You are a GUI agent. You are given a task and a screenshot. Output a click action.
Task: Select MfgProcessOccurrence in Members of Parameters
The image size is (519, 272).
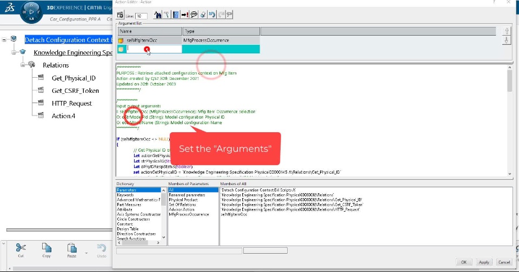coord(189,214)
